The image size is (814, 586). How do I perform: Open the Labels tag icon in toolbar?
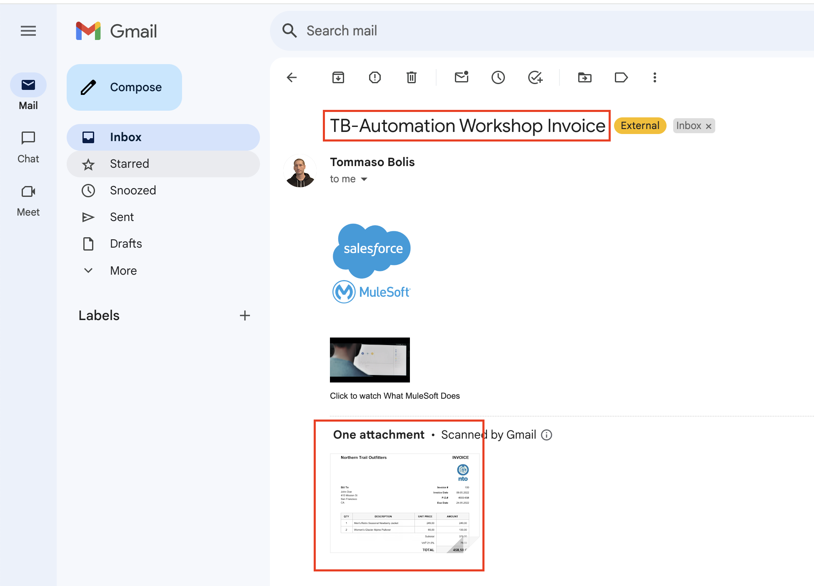click(621, 77)
